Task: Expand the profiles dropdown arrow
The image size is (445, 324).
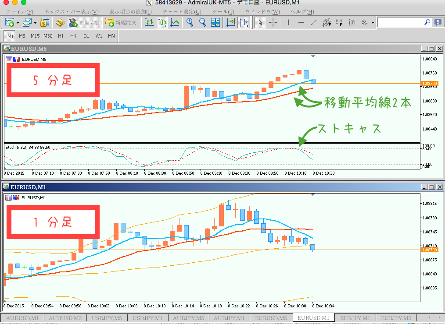Action: pyautogui.click(x=35, y=23)
